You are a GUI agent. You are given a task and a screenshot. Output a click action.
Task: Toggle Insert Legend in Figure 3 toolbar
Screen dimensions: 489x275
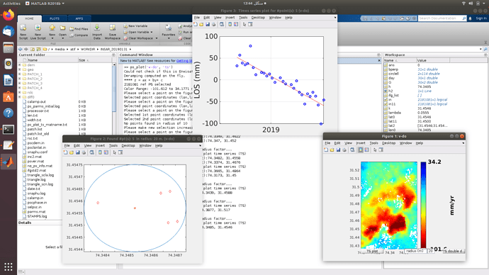[x=236, y=24]
